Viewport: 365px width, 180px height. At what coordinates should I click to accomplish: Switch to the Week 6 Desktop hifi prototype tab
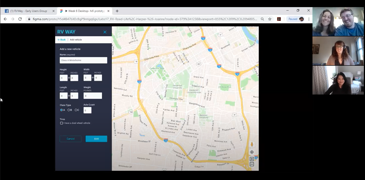tap(85, 11)
